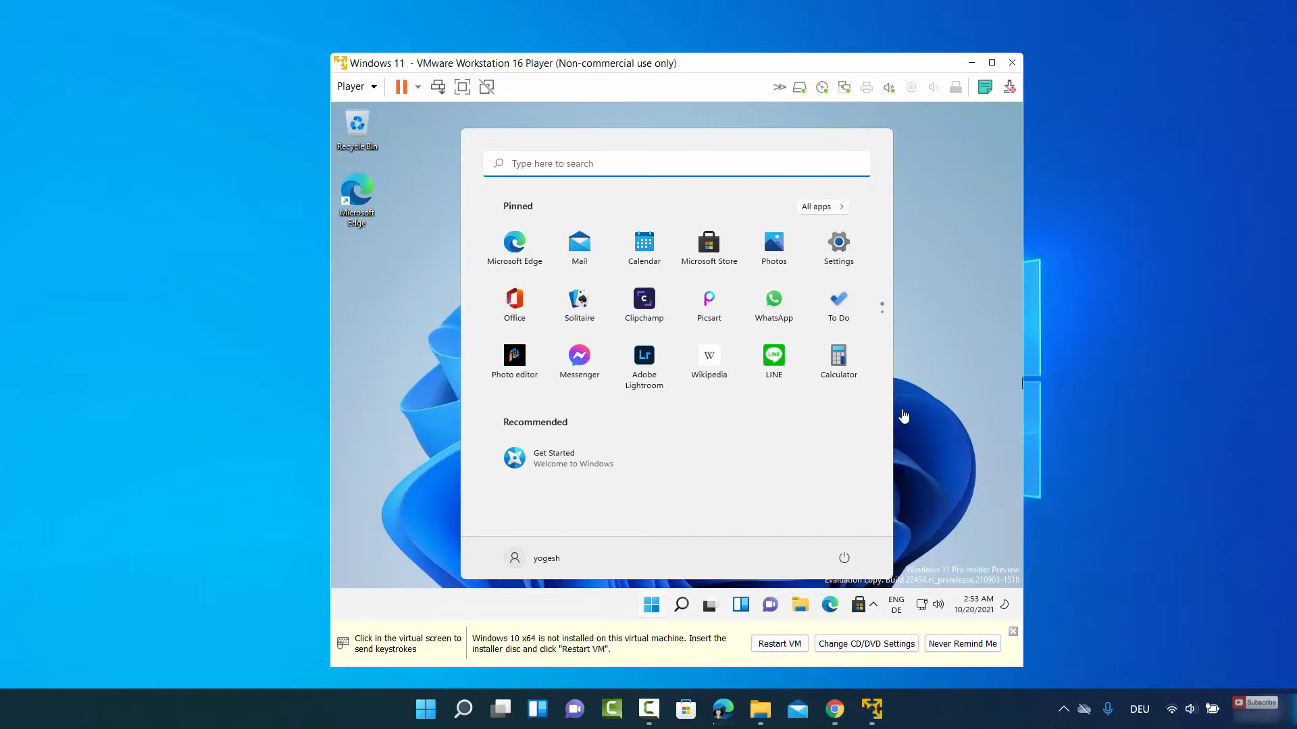Open Clipchamp from pinned apps
Image resolution: width=1297 pixels, height=729 pixels.
(x=644, y=305)
